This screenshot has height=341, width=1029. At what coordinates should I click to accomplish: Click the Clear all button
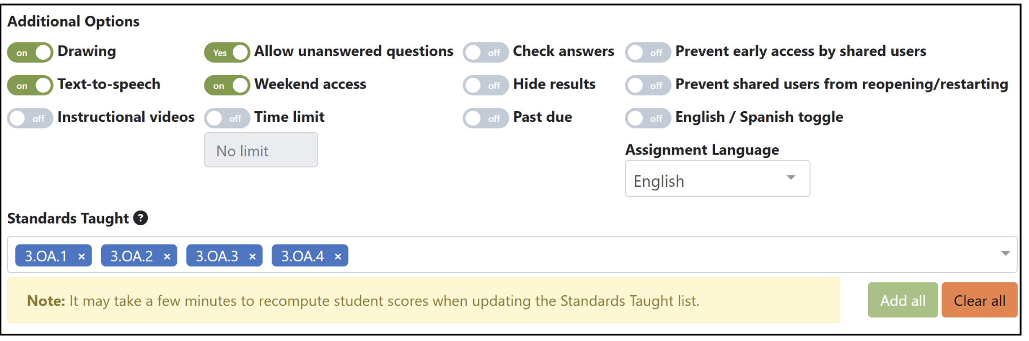tap(979, 300)
